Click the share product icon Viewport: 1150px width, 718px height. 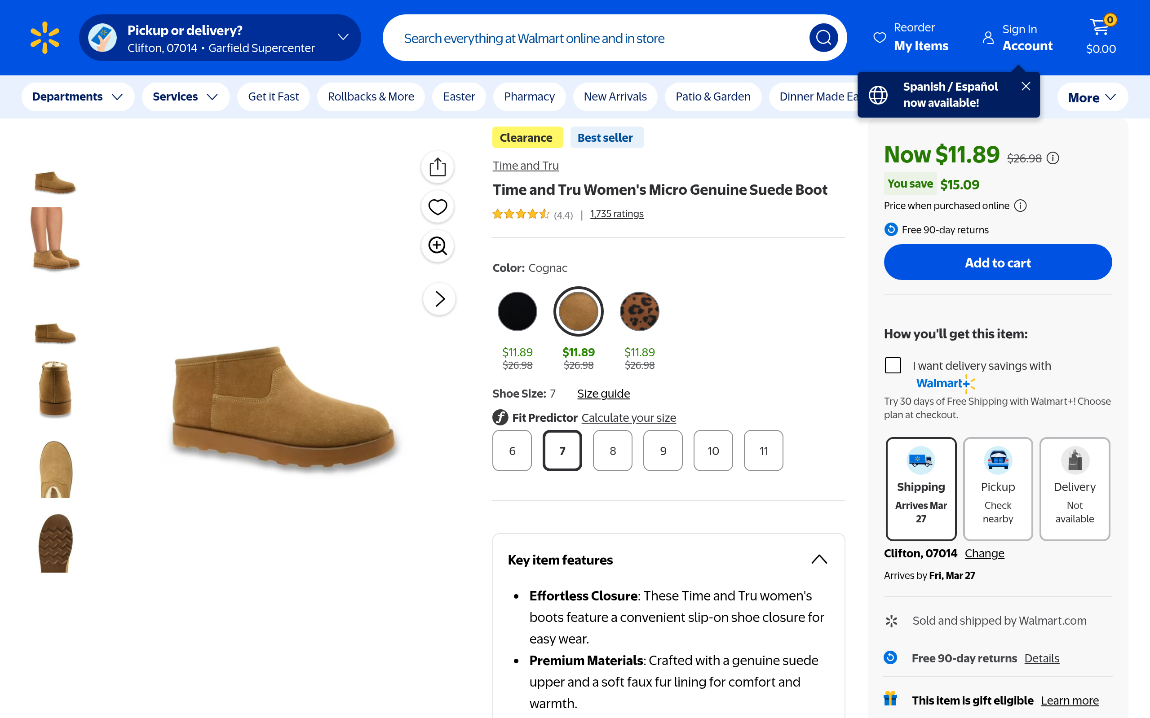(437, 167)
